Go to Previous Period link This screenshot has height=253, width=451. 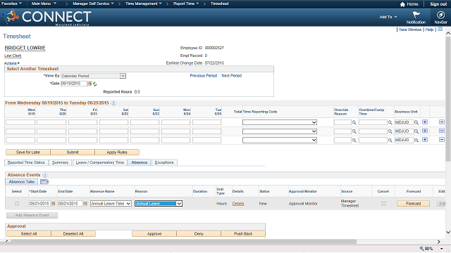(204, 76)
